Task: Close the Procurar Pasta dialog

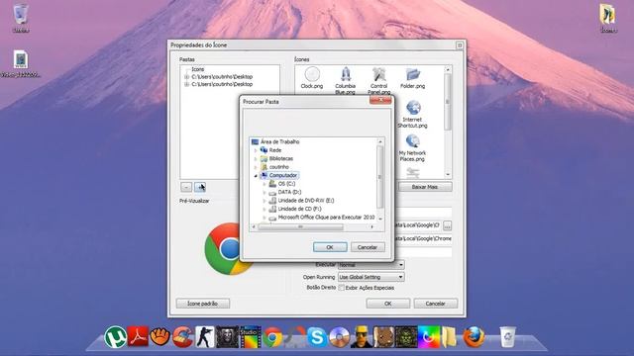Action: coord(380,100)
